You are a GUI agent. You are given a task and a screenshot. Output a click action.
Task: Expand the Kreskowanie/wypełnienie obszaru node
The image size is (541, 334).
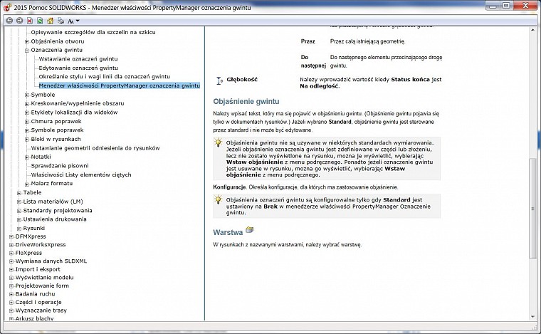tap(26, 103)
